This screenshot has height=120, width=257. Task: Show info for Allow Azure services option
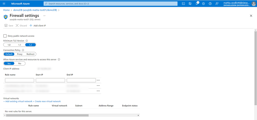pyautogui.click(x=59, y=59)
